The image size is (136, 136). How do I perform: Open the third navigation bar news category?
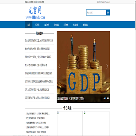tap(46, 25)
